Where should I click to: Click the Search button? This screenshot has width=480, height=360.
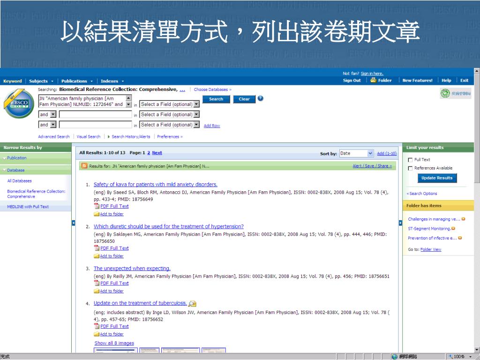[216, 99]
